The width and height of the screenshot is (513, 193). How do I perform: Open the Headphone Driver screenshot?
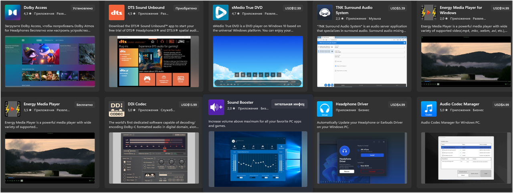[362, 158]
